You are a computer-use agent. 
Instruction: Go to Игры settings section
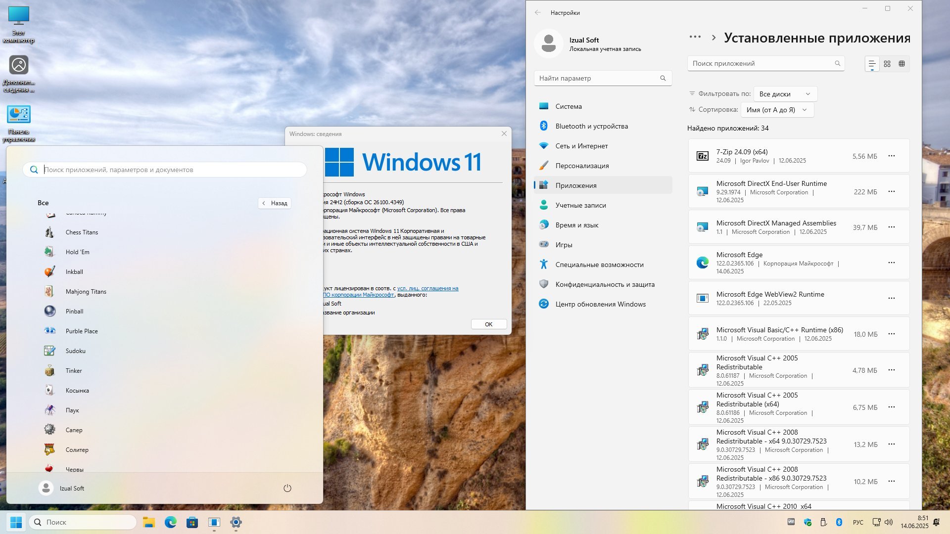(x=603, y=245)
